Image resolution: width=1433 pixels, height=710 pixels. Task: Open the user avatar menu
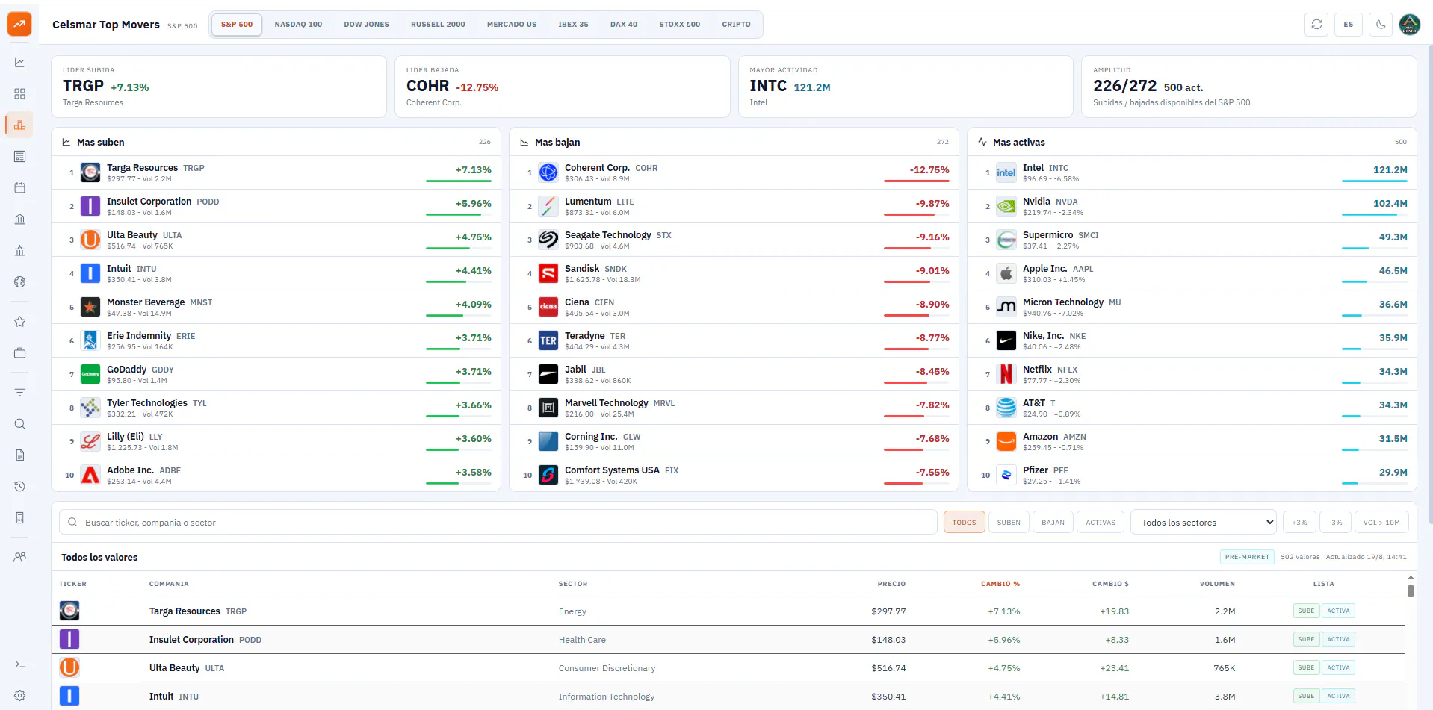(1410, 25)
